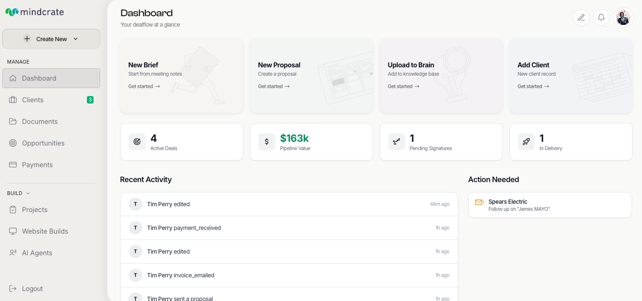Click the green 3 badge on Clients
642x301 pixels.
(90, 100)
